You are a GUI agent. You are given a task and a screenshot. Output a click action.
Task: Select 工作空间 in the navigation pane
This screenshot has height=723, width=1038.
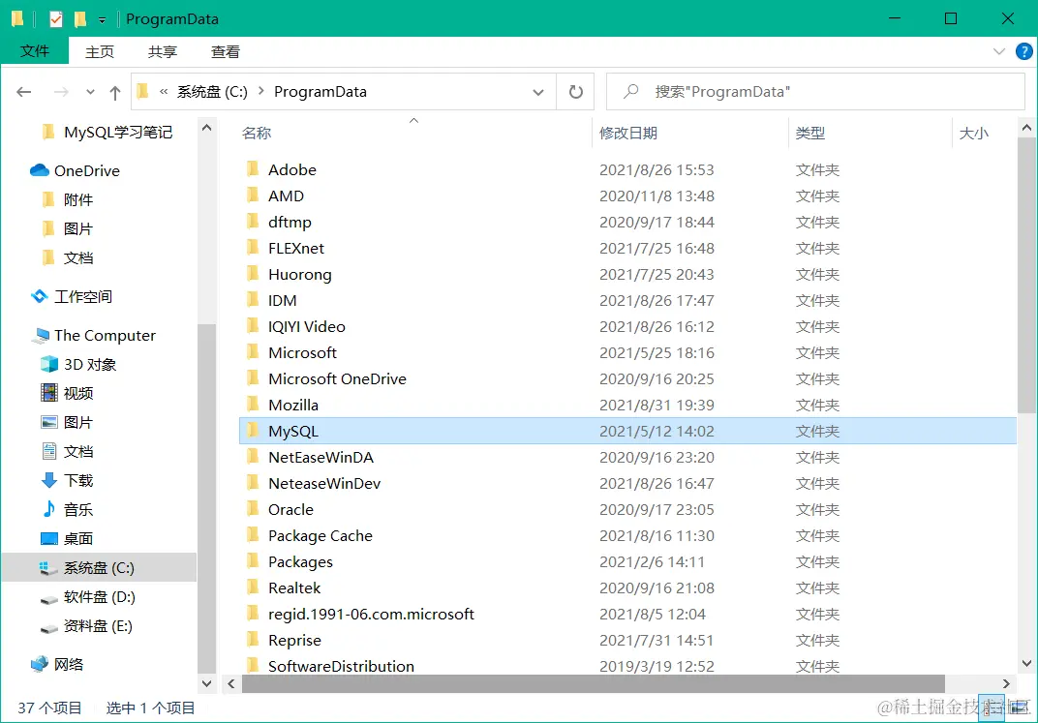82,296
